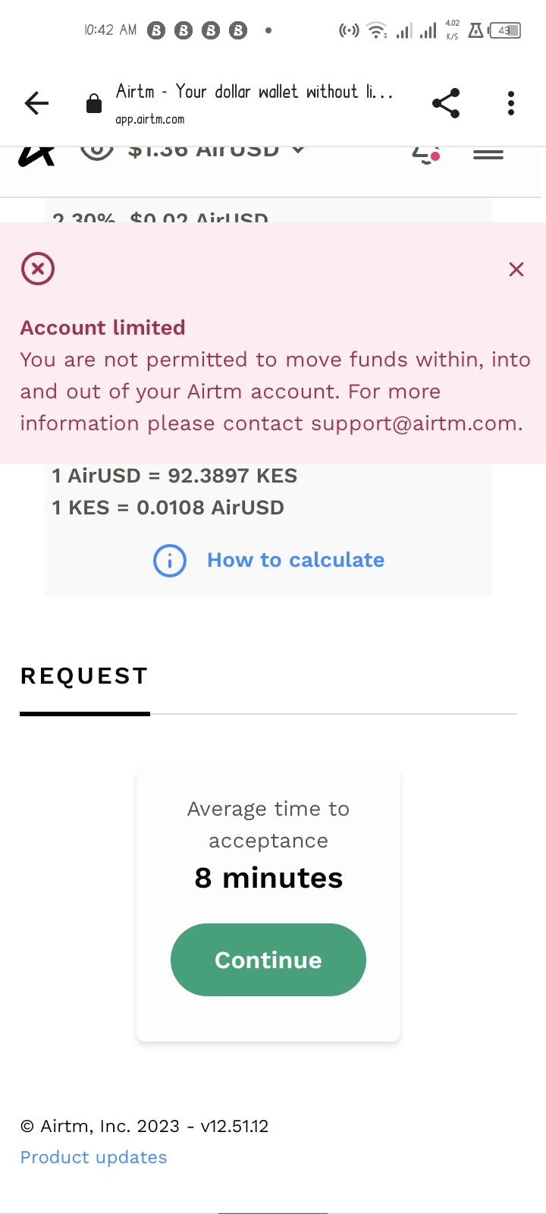The image size is (546, 1214).
Task: Click the How to calculate info icon
Action: (170, 561)
